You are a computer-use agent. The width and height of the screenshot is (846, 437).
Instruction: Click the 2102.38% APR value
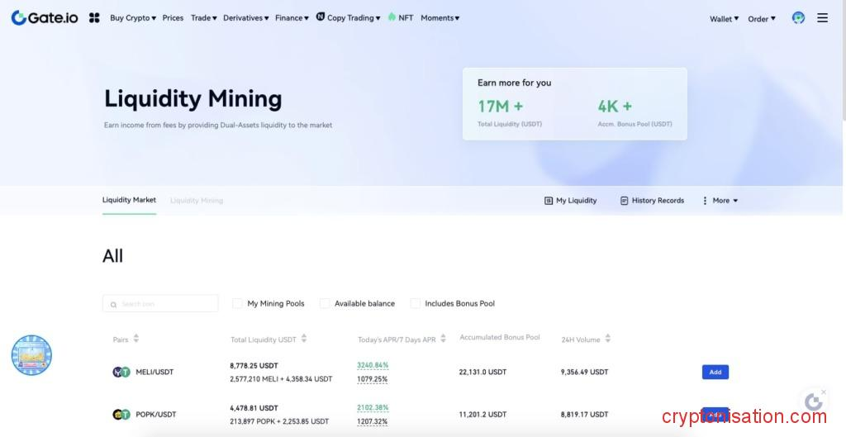pos(373,408)
